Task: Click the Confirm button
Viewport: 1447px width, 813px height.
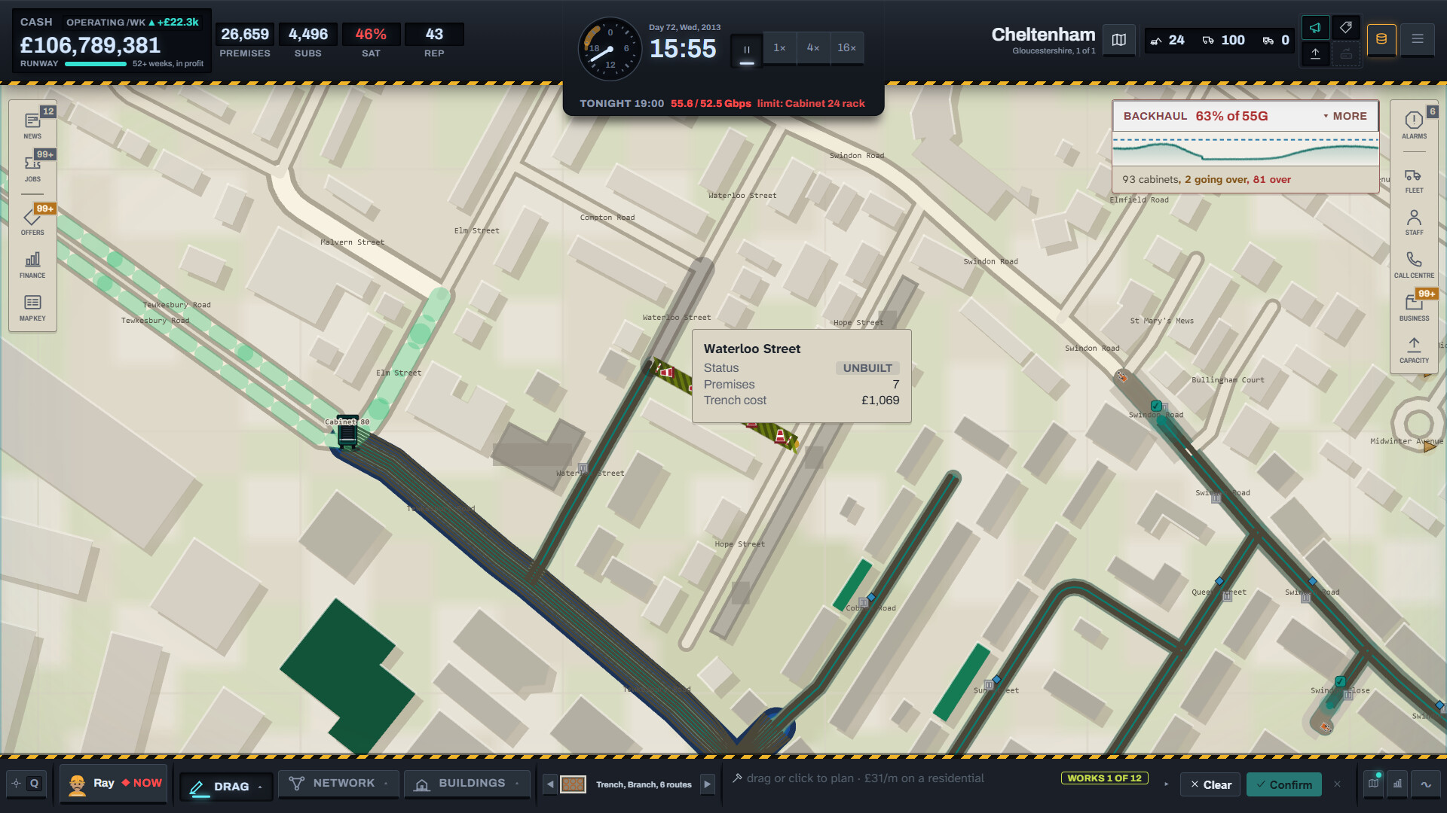Action: 1284,784
